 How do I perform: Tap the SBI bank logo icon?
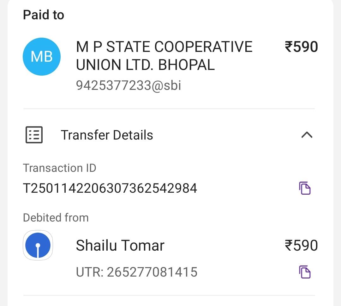[x=38, y=245]
